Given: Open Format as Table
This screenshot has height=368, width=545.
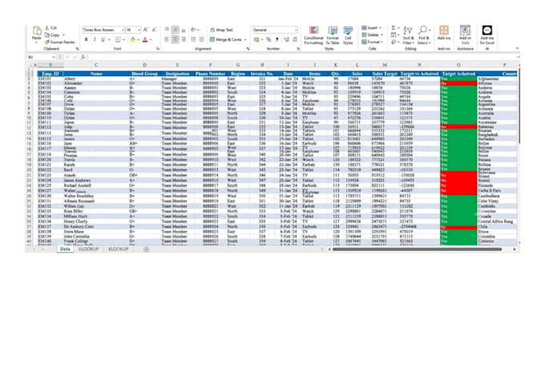Looking at the screenshot, I should pos(333,35).
